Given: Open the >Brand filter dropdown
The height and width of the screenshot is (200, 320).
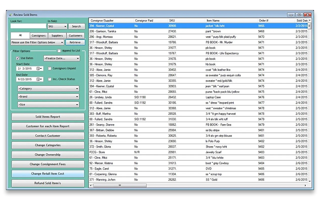Looking at the screenshot, I should (48, 97).
